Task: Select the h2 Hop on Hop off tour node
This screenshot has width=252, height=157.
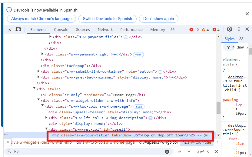Action: pyautogui.click(x=124, y=135)
